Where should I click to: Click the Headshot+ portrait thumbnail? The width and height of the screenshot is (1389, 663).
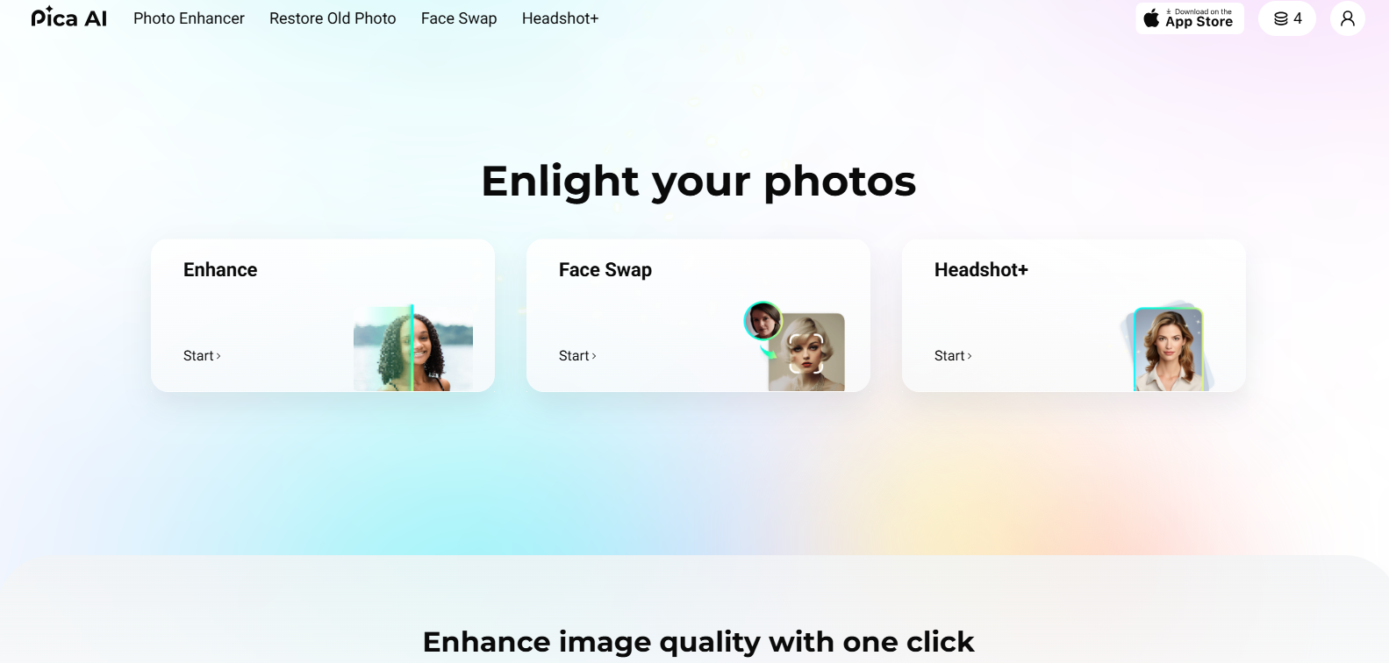coord(1167,349)
